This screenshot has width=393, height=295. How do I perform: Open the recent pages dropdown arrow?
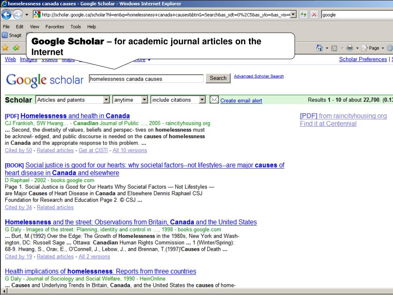coord(27,15)
